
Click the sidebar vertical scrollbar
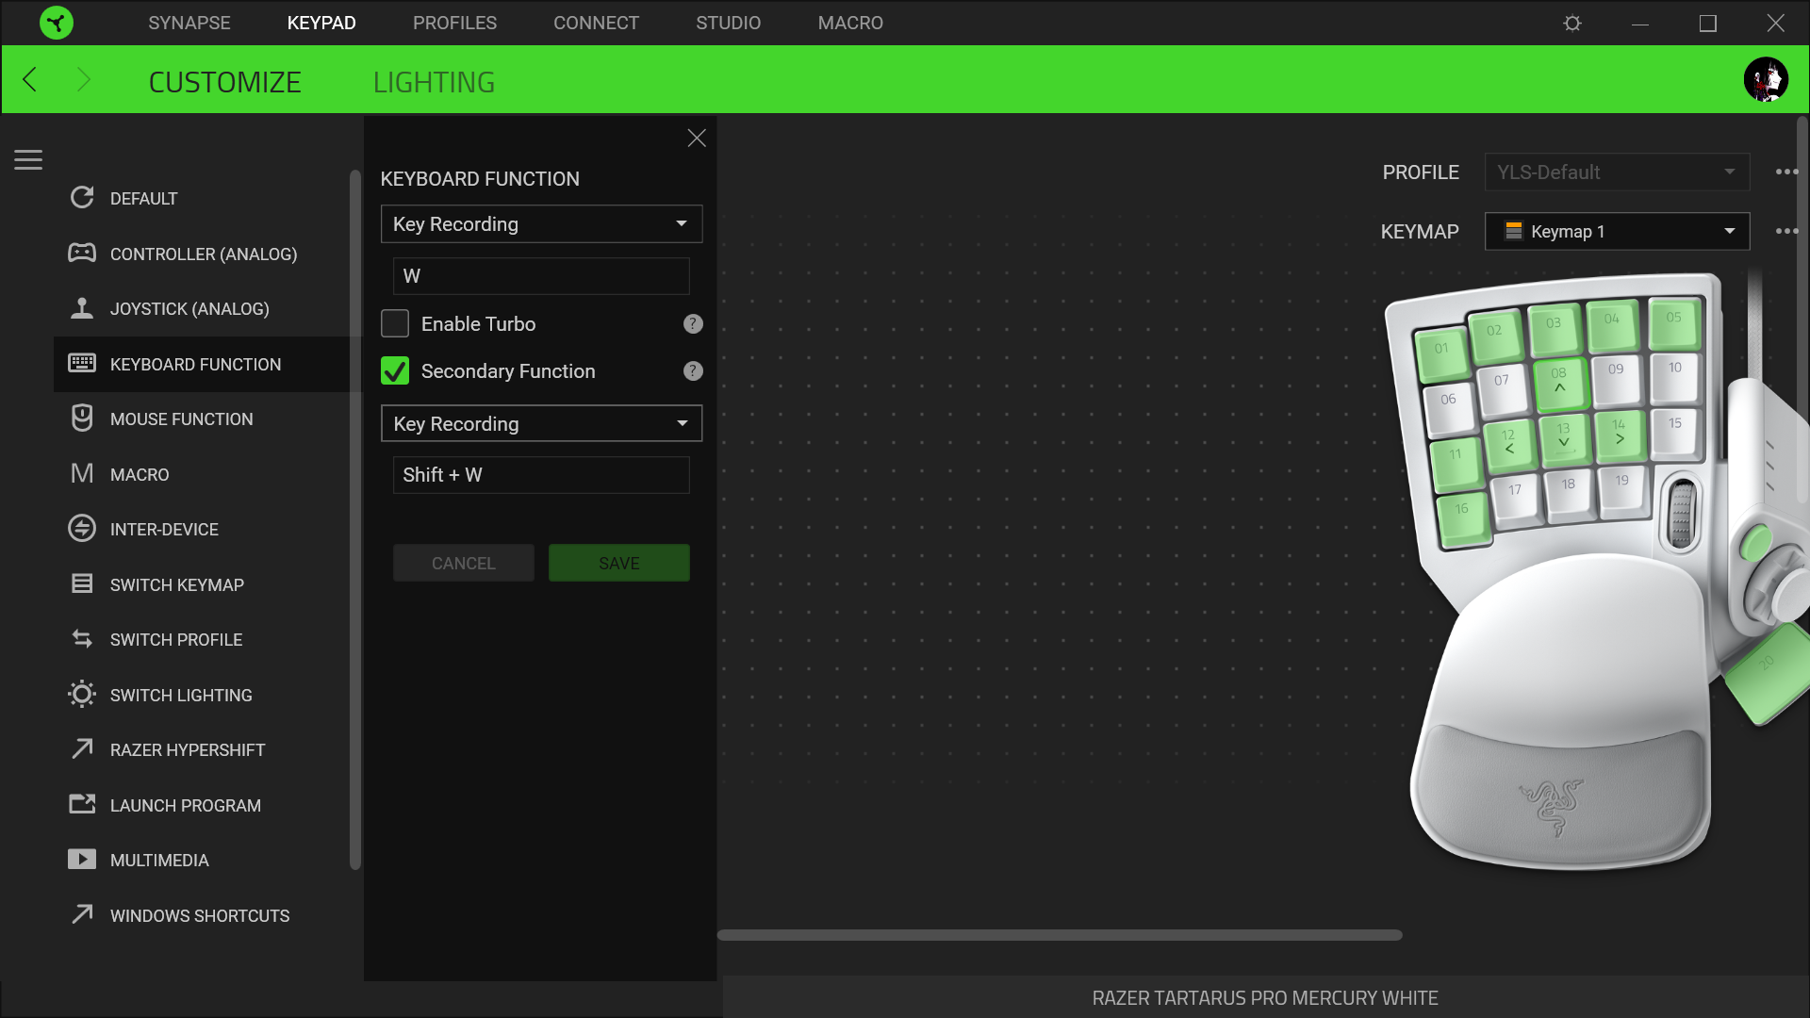click(x=355, y=519)
